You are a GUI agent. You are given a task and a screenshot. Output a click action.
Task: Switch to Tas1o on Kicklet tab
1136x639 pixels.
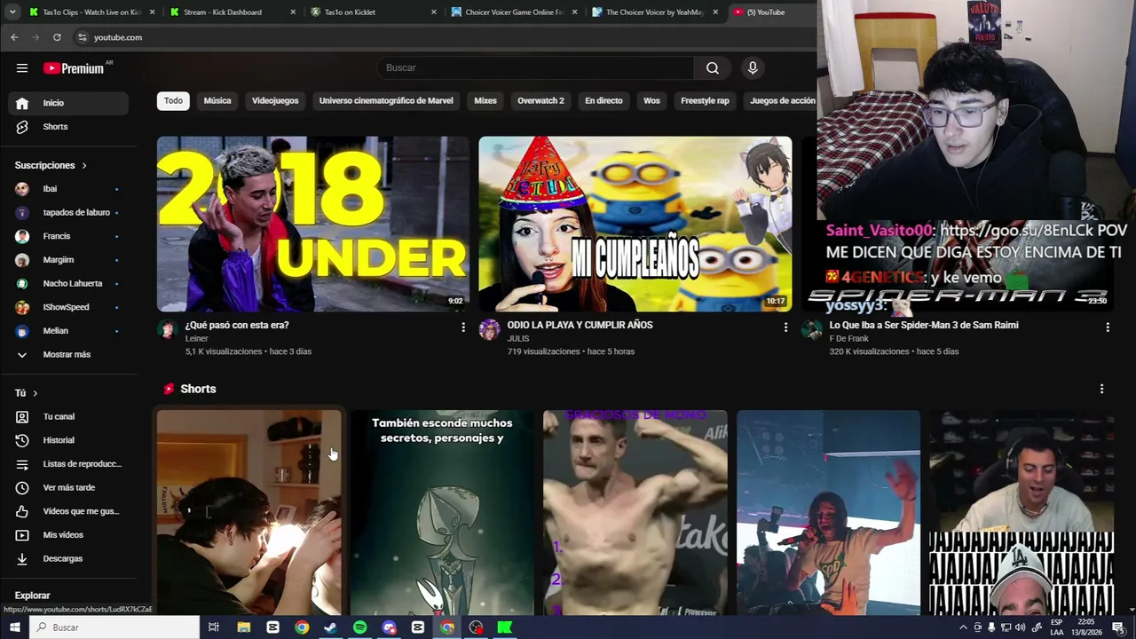coord(372,12)
